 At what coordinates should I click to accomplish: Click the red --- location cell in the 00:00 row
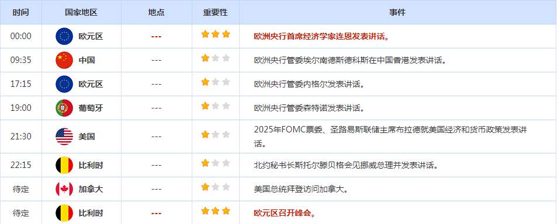click(x=156, y=37)
